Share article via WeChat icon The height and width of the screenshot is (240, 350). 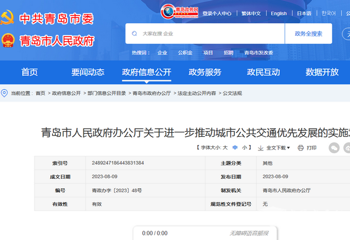334,148
